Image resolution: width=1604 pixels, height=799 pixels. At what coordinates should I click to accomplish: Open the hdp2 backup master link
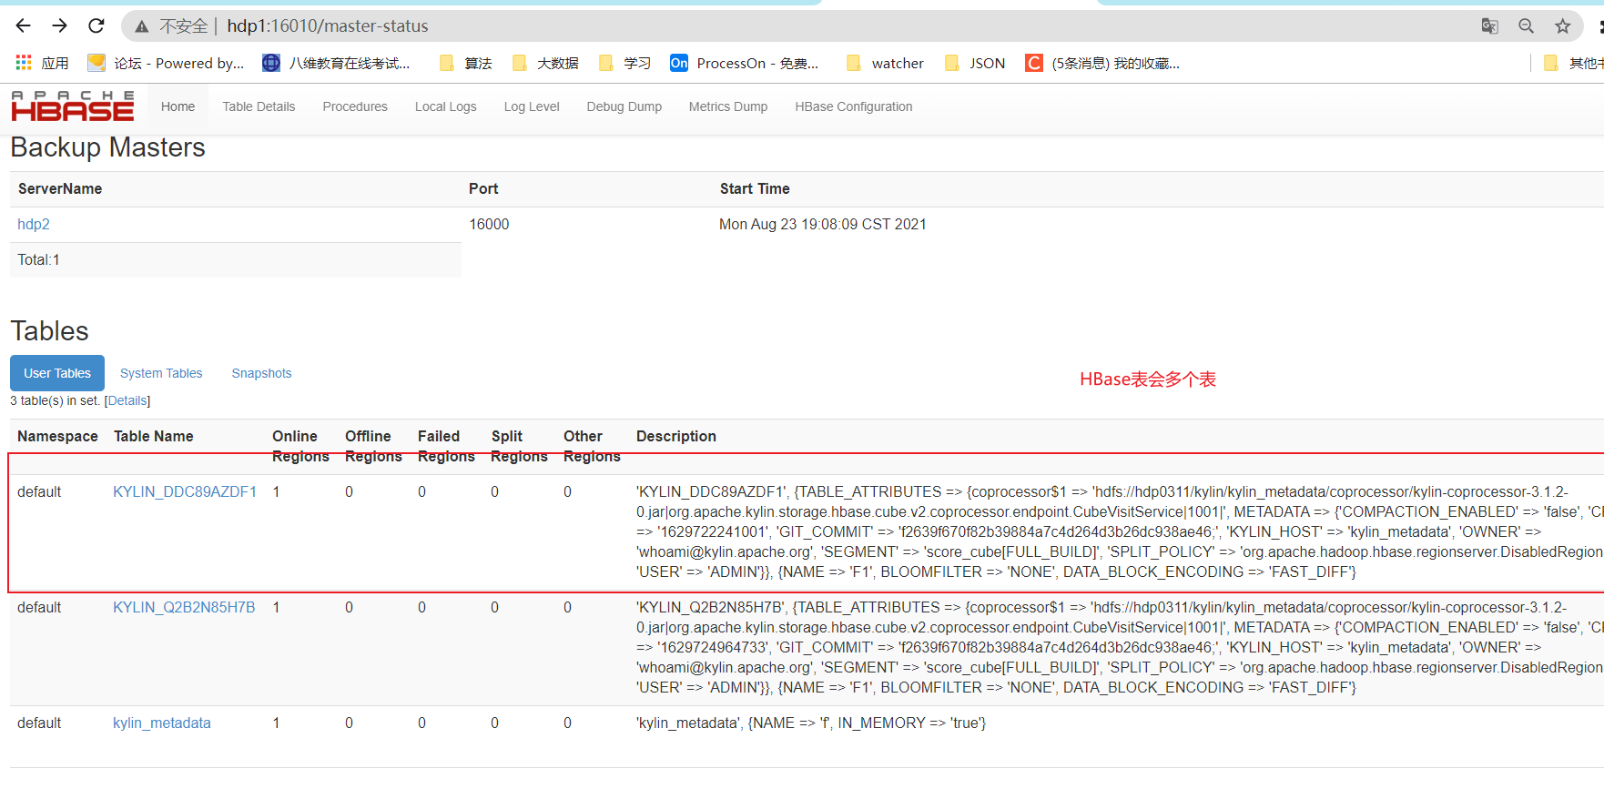point(34,224)
